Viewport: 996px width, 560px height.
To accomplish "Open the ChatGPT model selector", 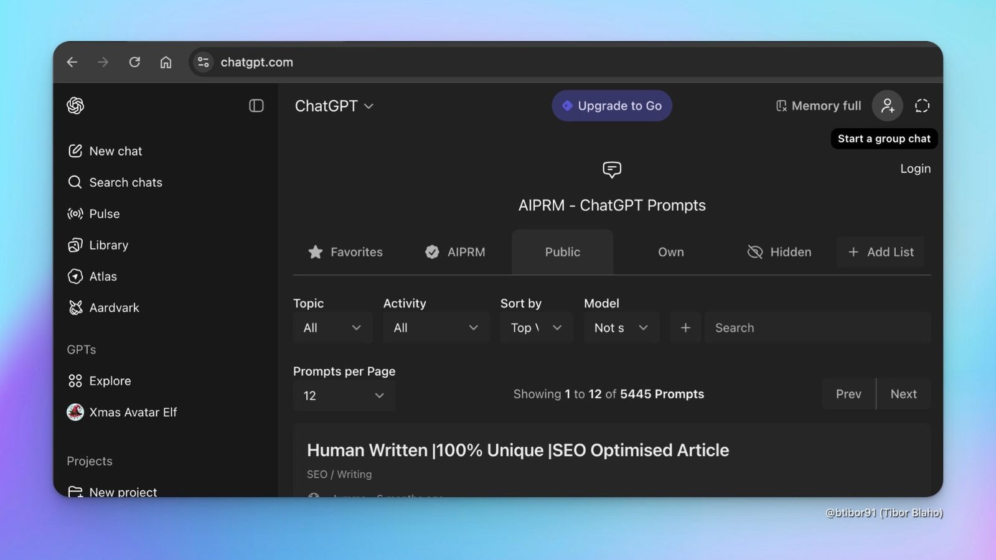I will click(335, 106).
